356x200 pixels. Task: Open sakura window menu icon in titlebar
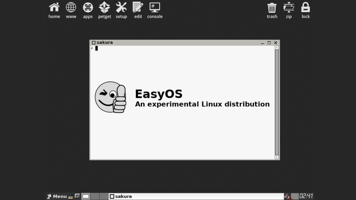click(94, 43)
